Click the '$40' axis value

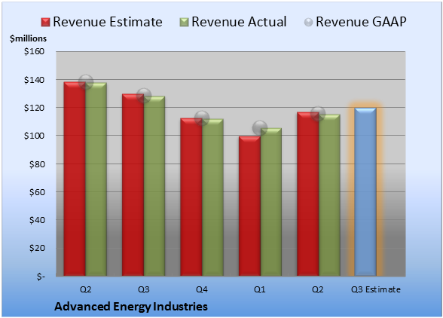pyautogui.click(x=37, y=220)
